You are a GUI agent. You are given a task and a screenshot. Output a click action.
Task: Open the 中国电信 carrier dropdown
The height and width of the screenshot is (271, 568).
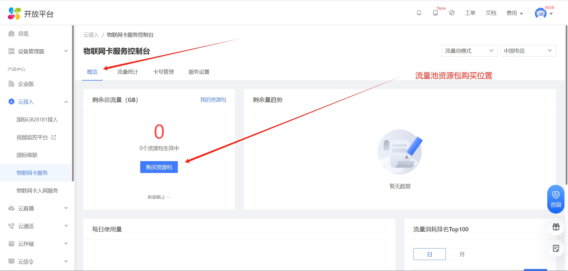tap(528, 51)
